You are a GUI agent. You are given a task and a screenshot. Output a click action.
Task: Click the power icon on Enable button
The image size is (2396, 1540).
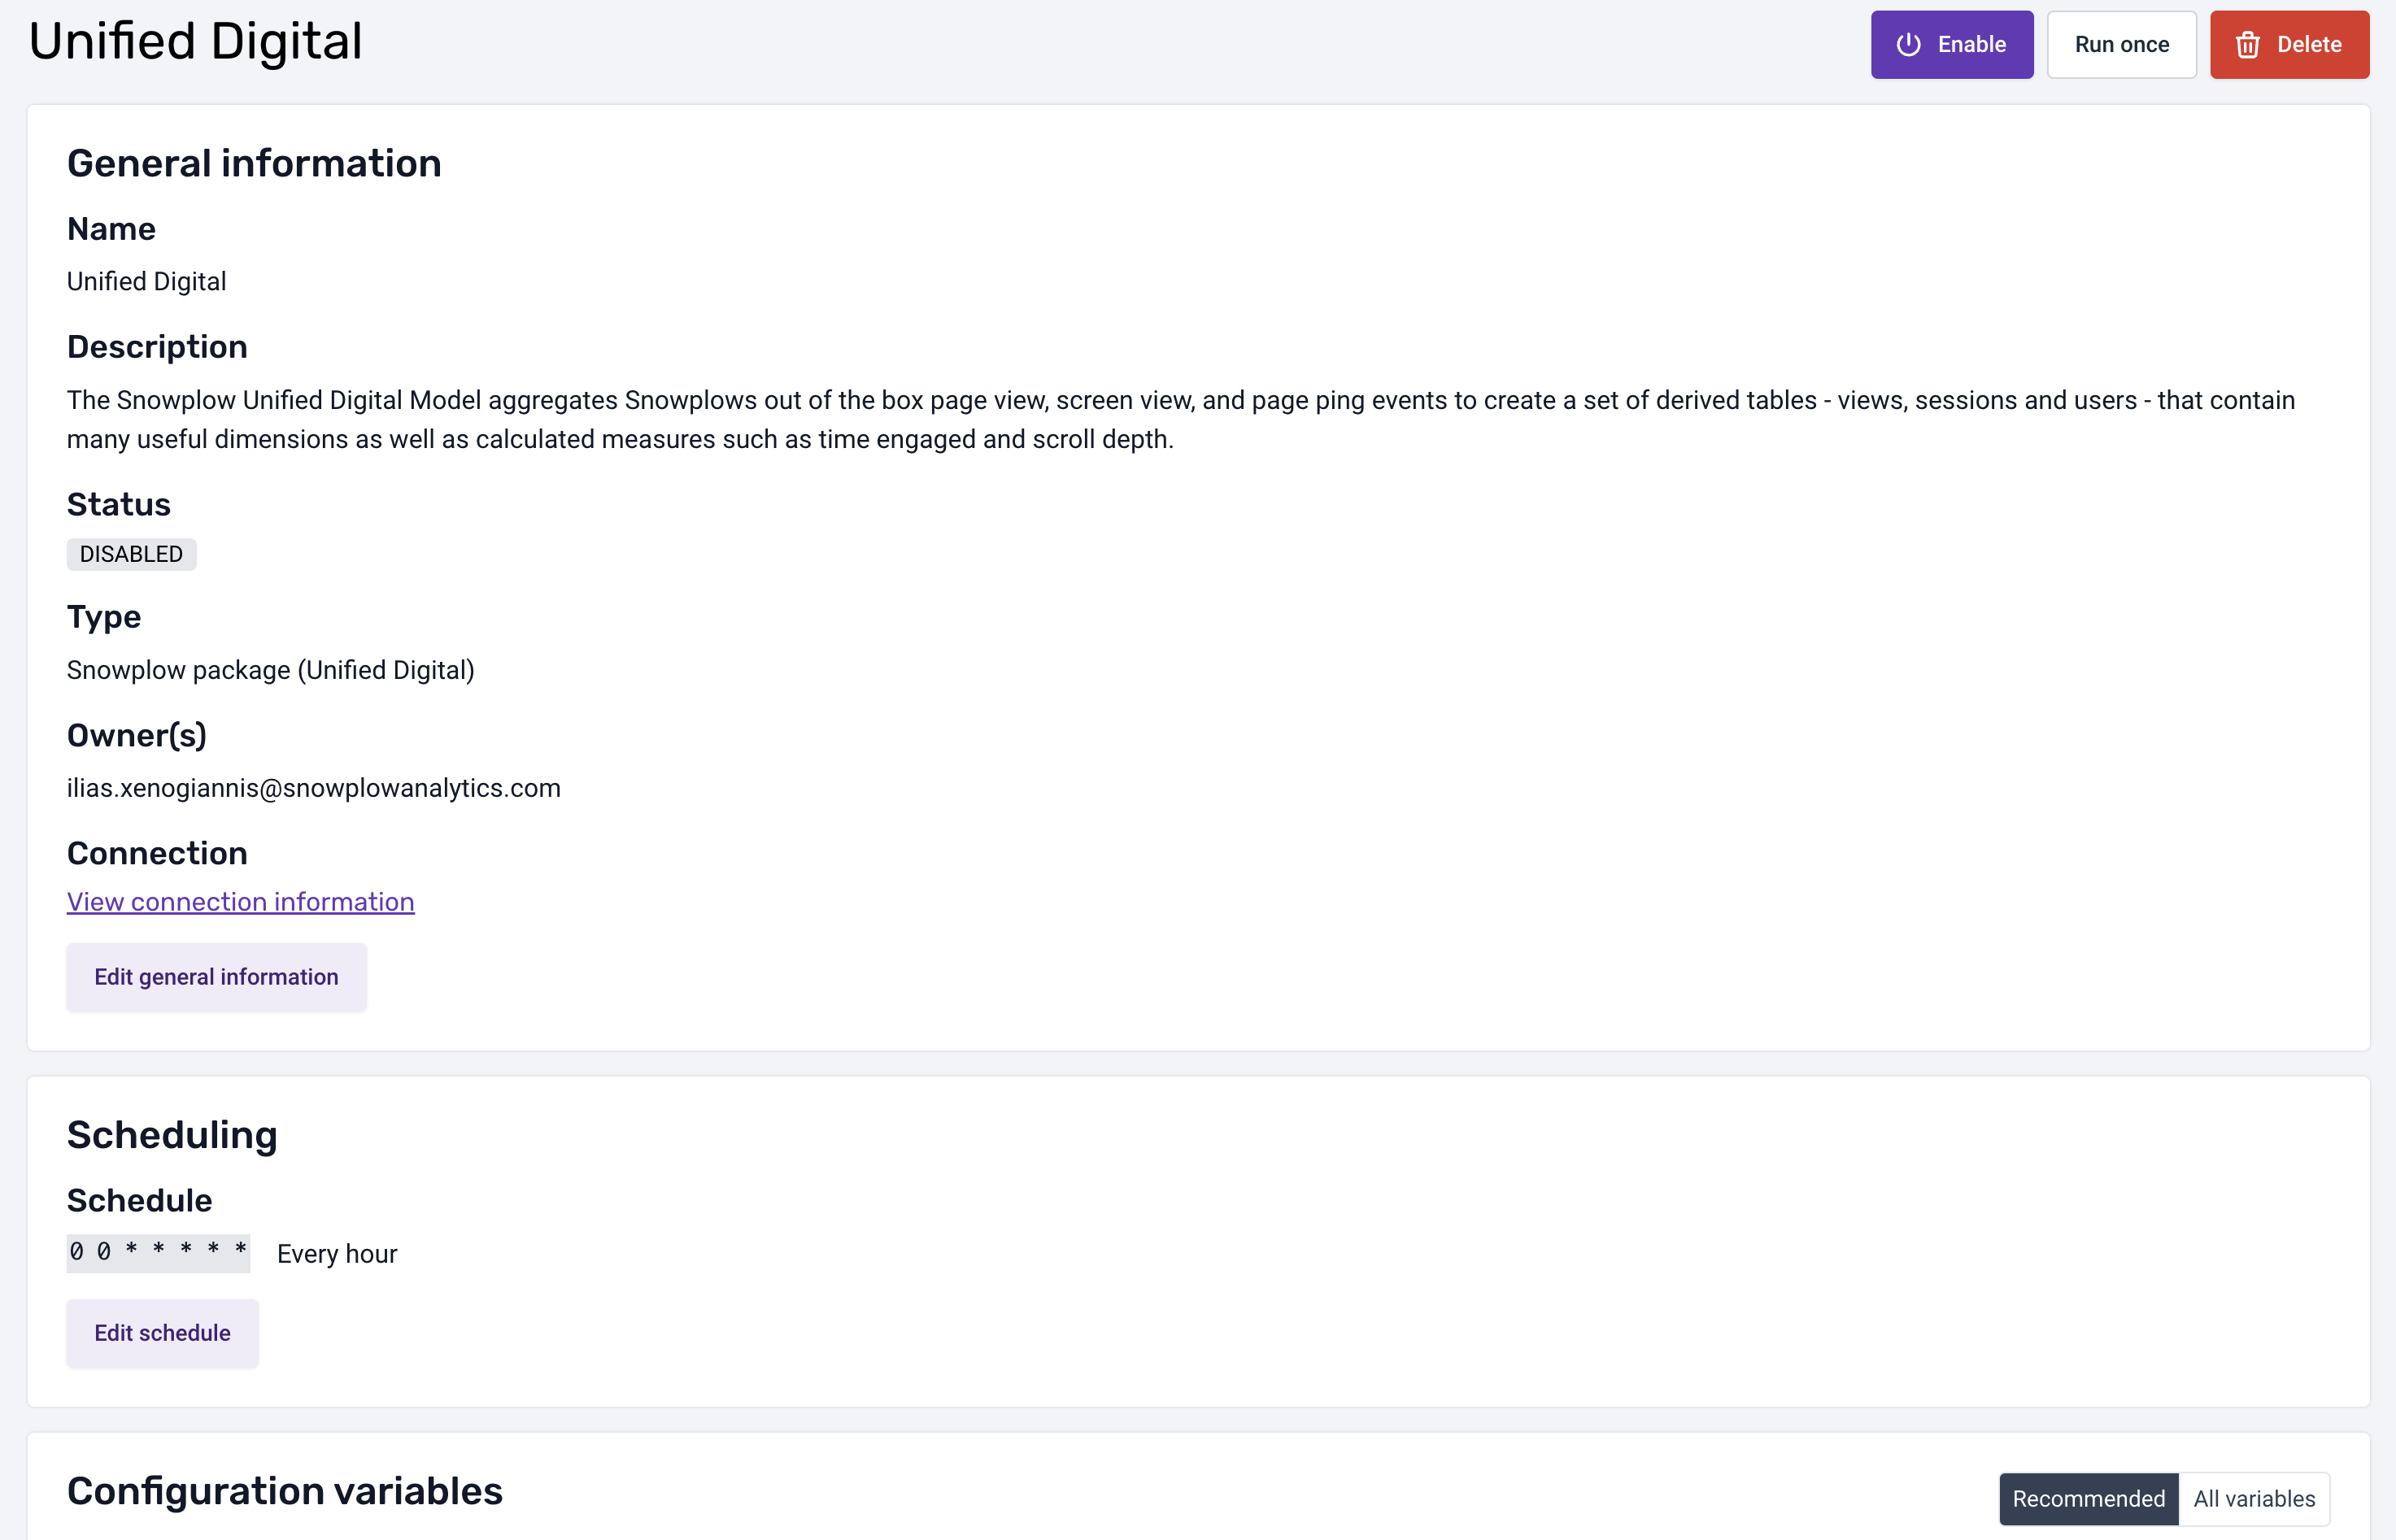(x=1908, y=45)
